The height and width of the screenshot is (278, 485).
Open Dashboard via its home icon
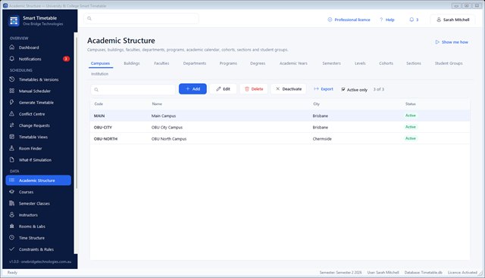click(x=12, y=47)
